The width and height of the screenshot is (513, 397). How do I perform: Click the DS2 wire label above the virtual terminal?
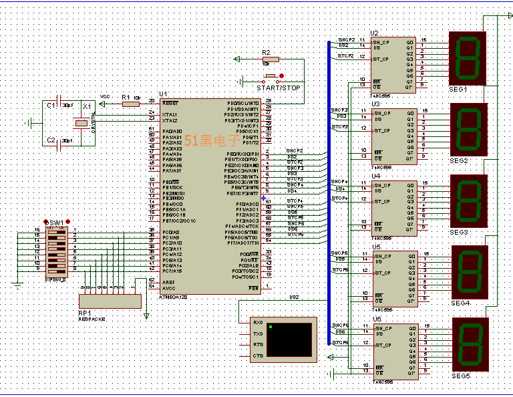click(294, 297)
